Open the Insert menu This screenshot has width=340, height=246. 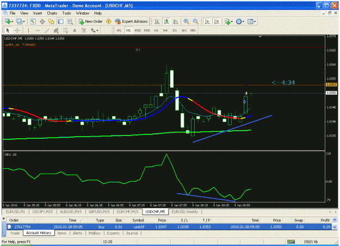pos(38,13)
